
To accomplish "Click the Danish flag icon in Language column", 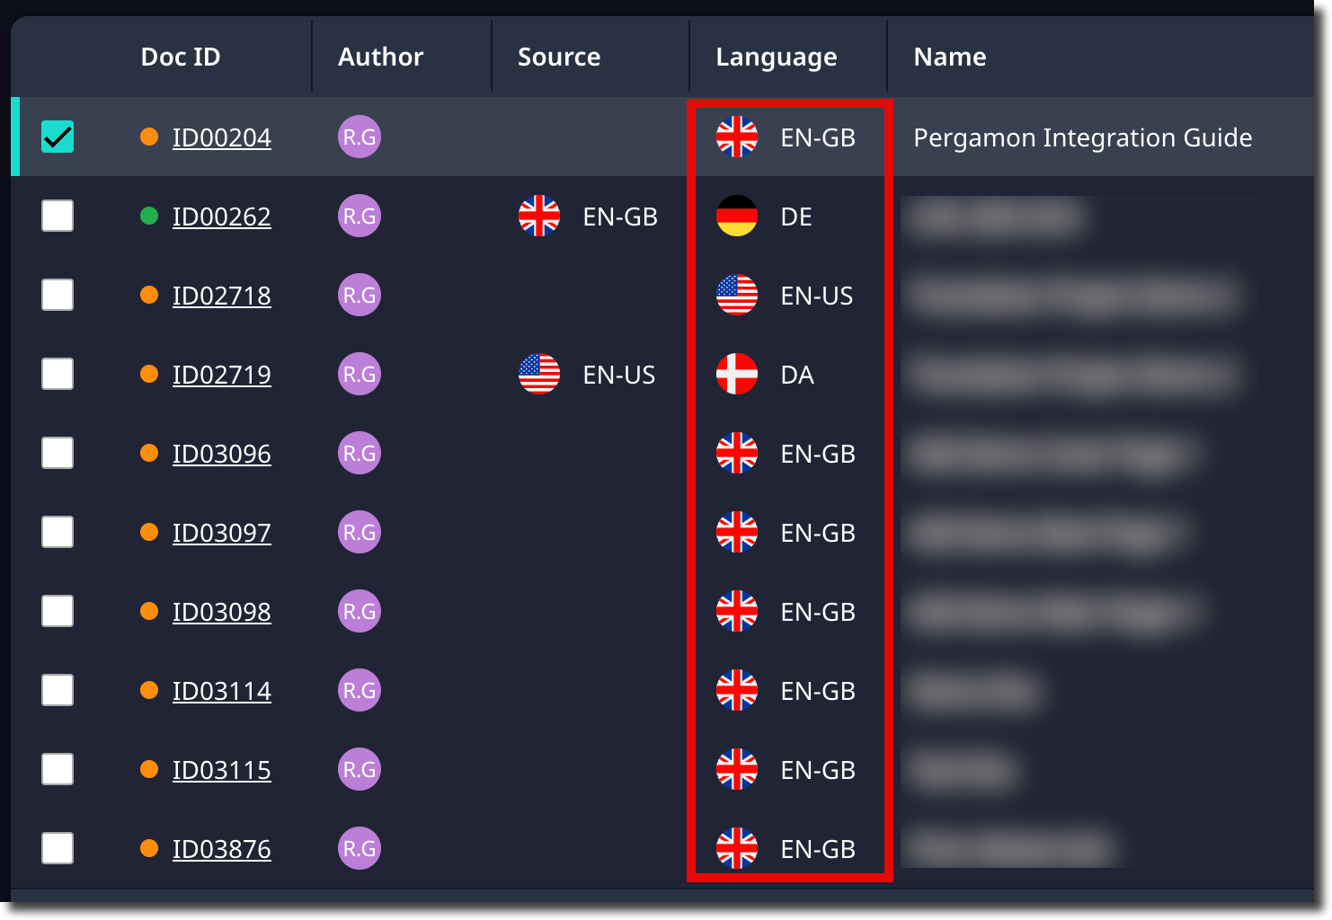I will tap(737, 375).
